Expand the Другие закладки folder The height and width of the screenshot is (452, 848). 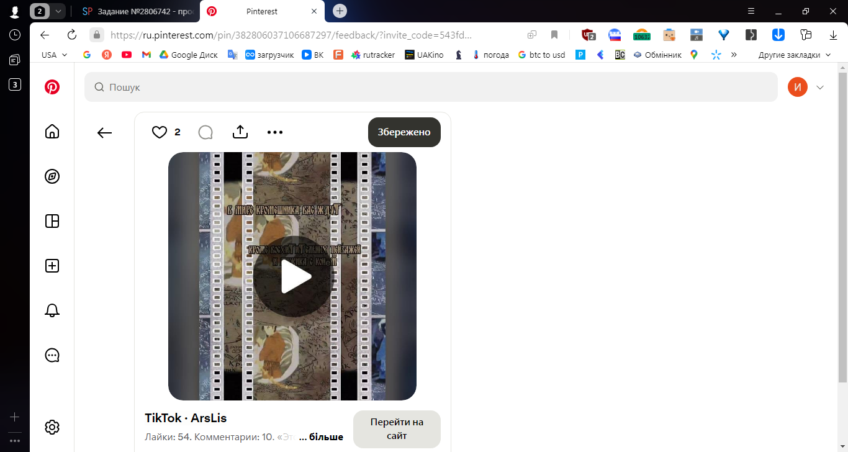click(x=794, y=55)
